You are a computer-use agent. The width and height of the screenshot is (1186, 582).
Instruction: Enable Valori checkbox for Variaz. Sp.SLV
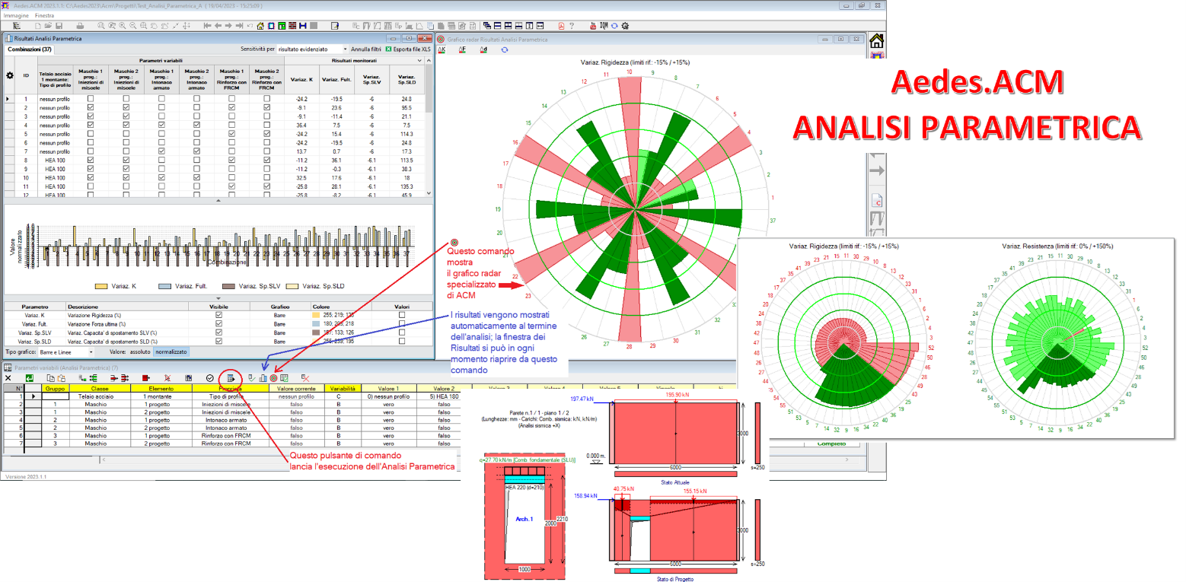(402, 332)
